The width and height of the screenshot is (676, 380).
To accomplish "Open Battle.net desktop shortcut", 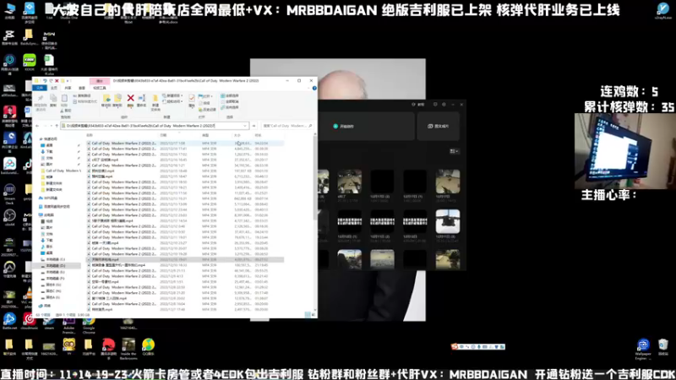I will click(x=9, y=321).
